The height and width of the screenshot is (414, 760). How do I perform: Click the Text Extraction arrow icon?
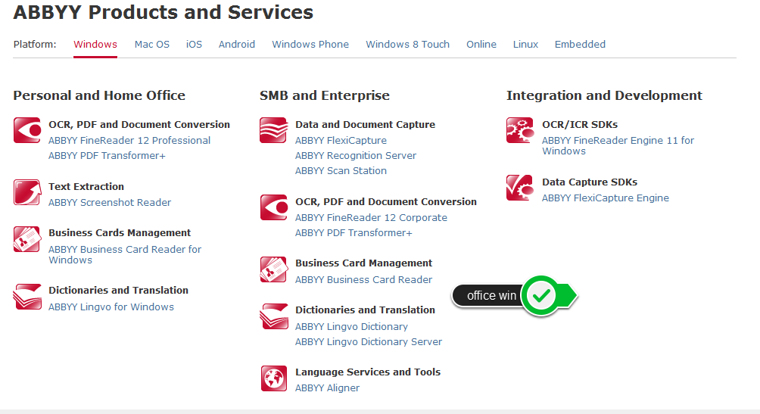click(27, 192)
